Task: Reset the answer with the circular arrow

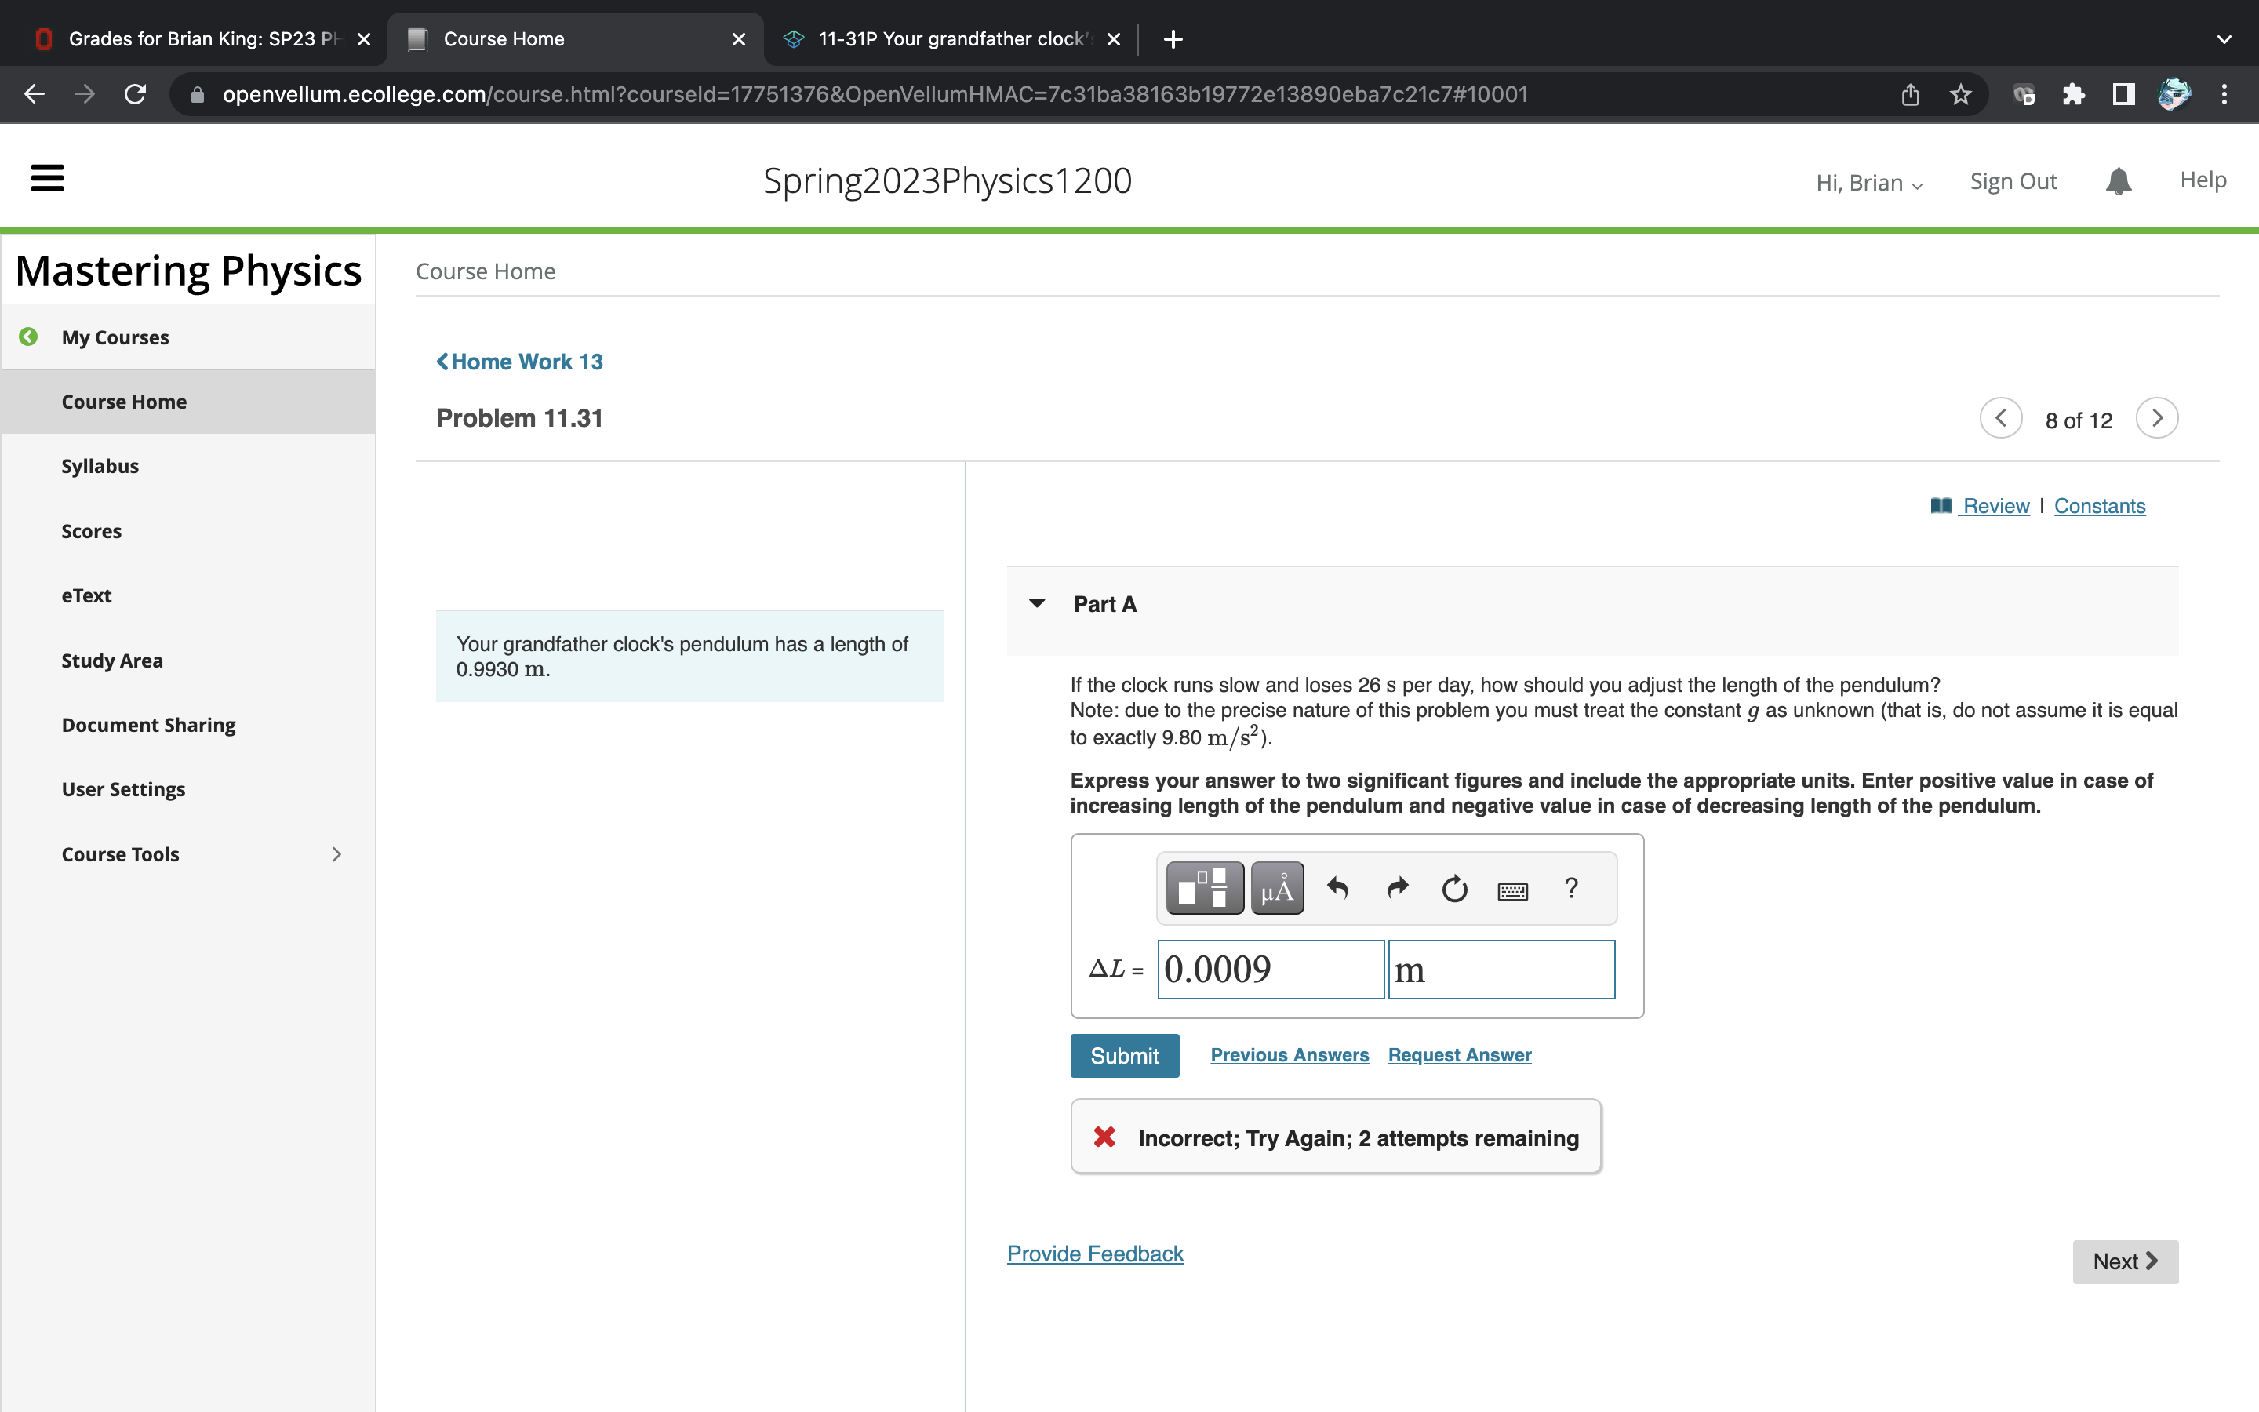Action: tap(1454, 888)
